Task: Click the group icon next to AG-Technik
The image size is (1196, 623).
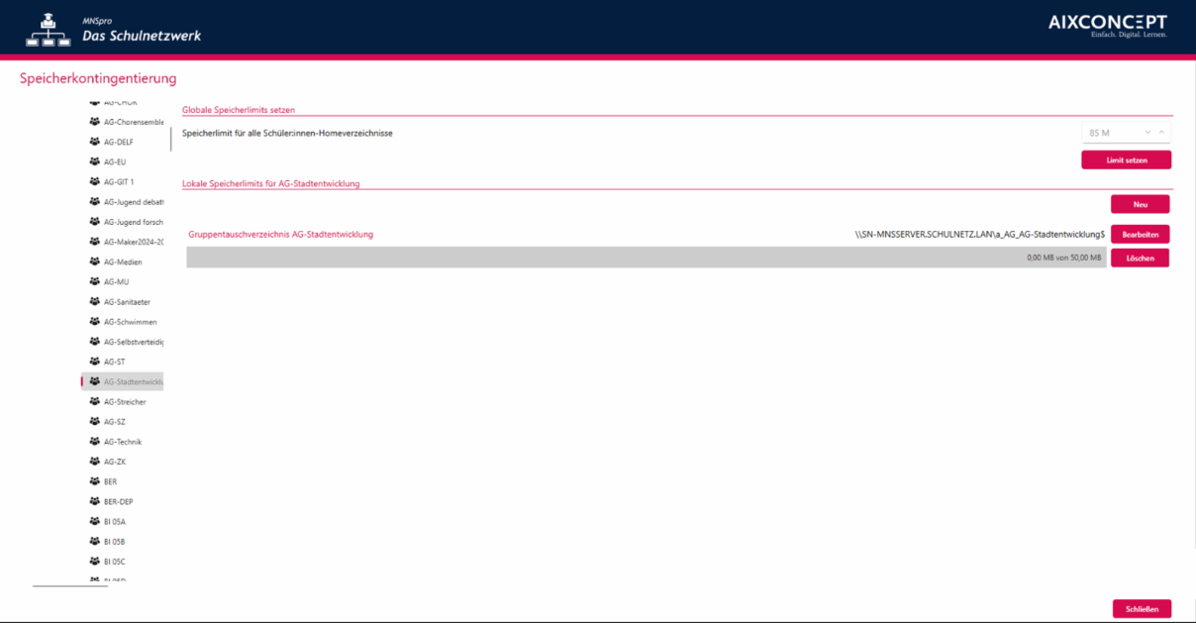Action: click(95, 442)
